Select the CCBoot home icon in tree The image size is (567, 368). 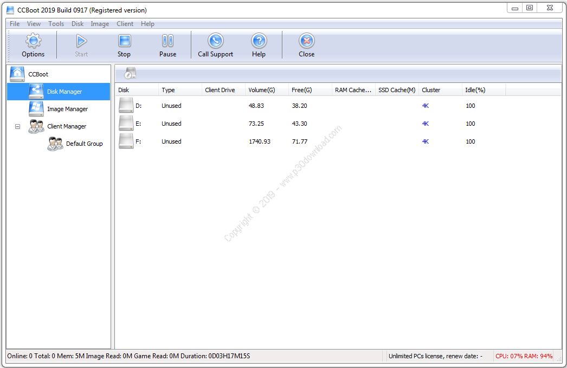pyautogui.click(x=17, y=74)
